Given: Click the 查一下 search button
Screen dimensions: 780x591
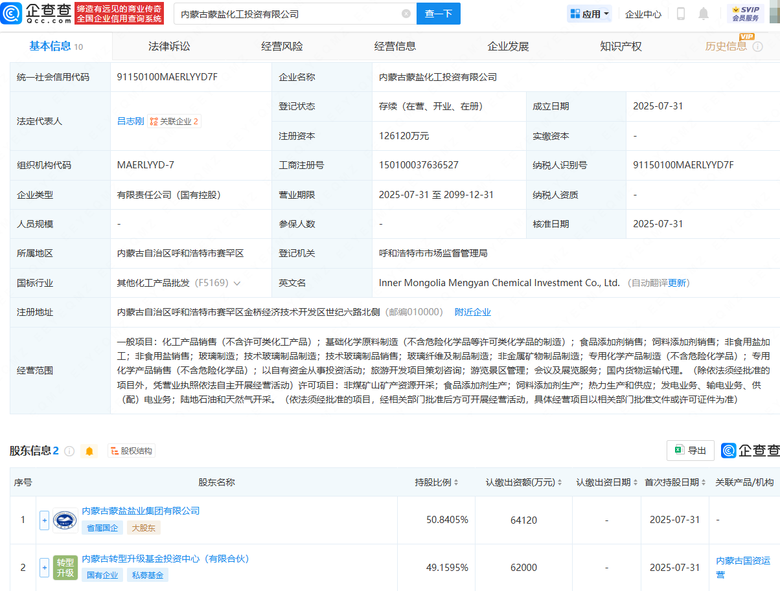Looking at the screenshot, I should [438, 14].
